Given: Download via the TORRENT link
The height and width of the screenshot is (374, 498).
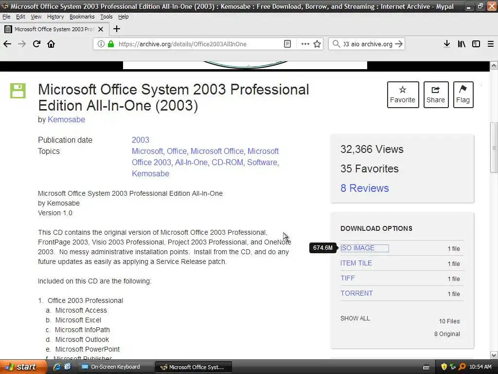Looking at the screenshot, I should [x=356, y=293].
